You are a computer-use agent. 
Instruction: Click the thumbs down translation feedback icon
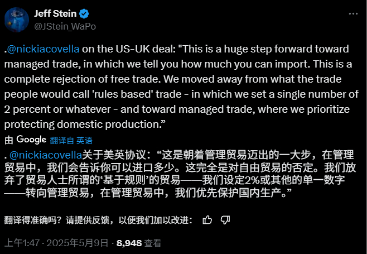point(225,219)
